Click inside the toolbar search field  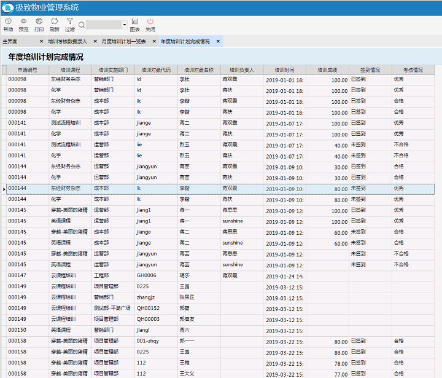point(104,25)
